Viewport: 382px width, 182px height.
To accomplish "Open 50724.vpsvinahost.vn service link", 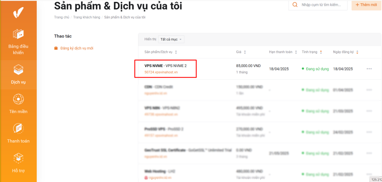I will click(161, 72).
